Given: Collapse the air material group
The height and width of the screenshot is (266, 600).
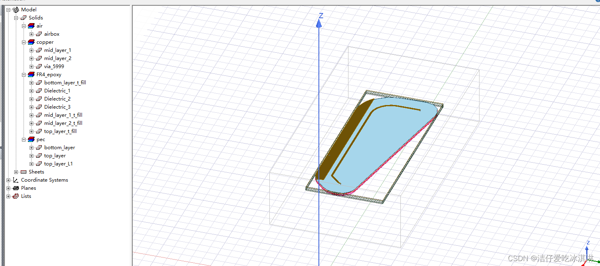Looking at the screenshot, I should coord(24,26).
